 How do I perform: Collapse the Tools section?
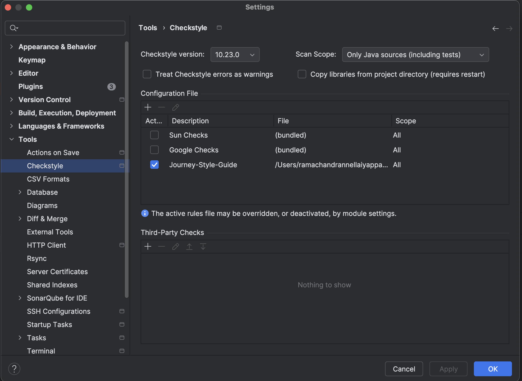pyautogui.click(x=11, y=139)
